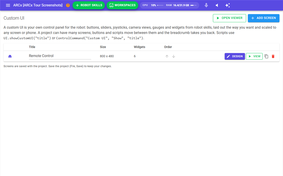283x176 pixels.
Task: Click the microphone icon in the top bar
Action: (x=206, y=5)
